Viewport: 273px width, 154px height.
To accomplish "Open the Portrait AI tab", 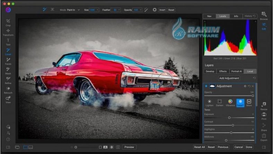I will click(x=236, y=71).
